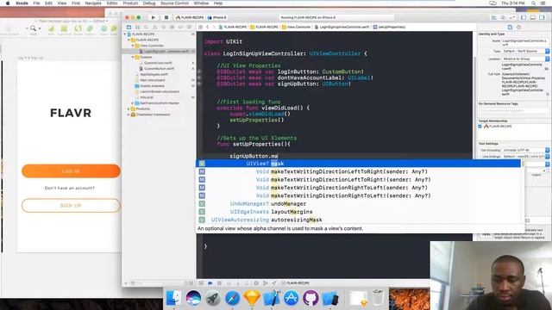The height and width of the screenshot is (310, 552).
Task: Open Xcode from the Dock
Action: pyautogui.click(x=272, y=299)
